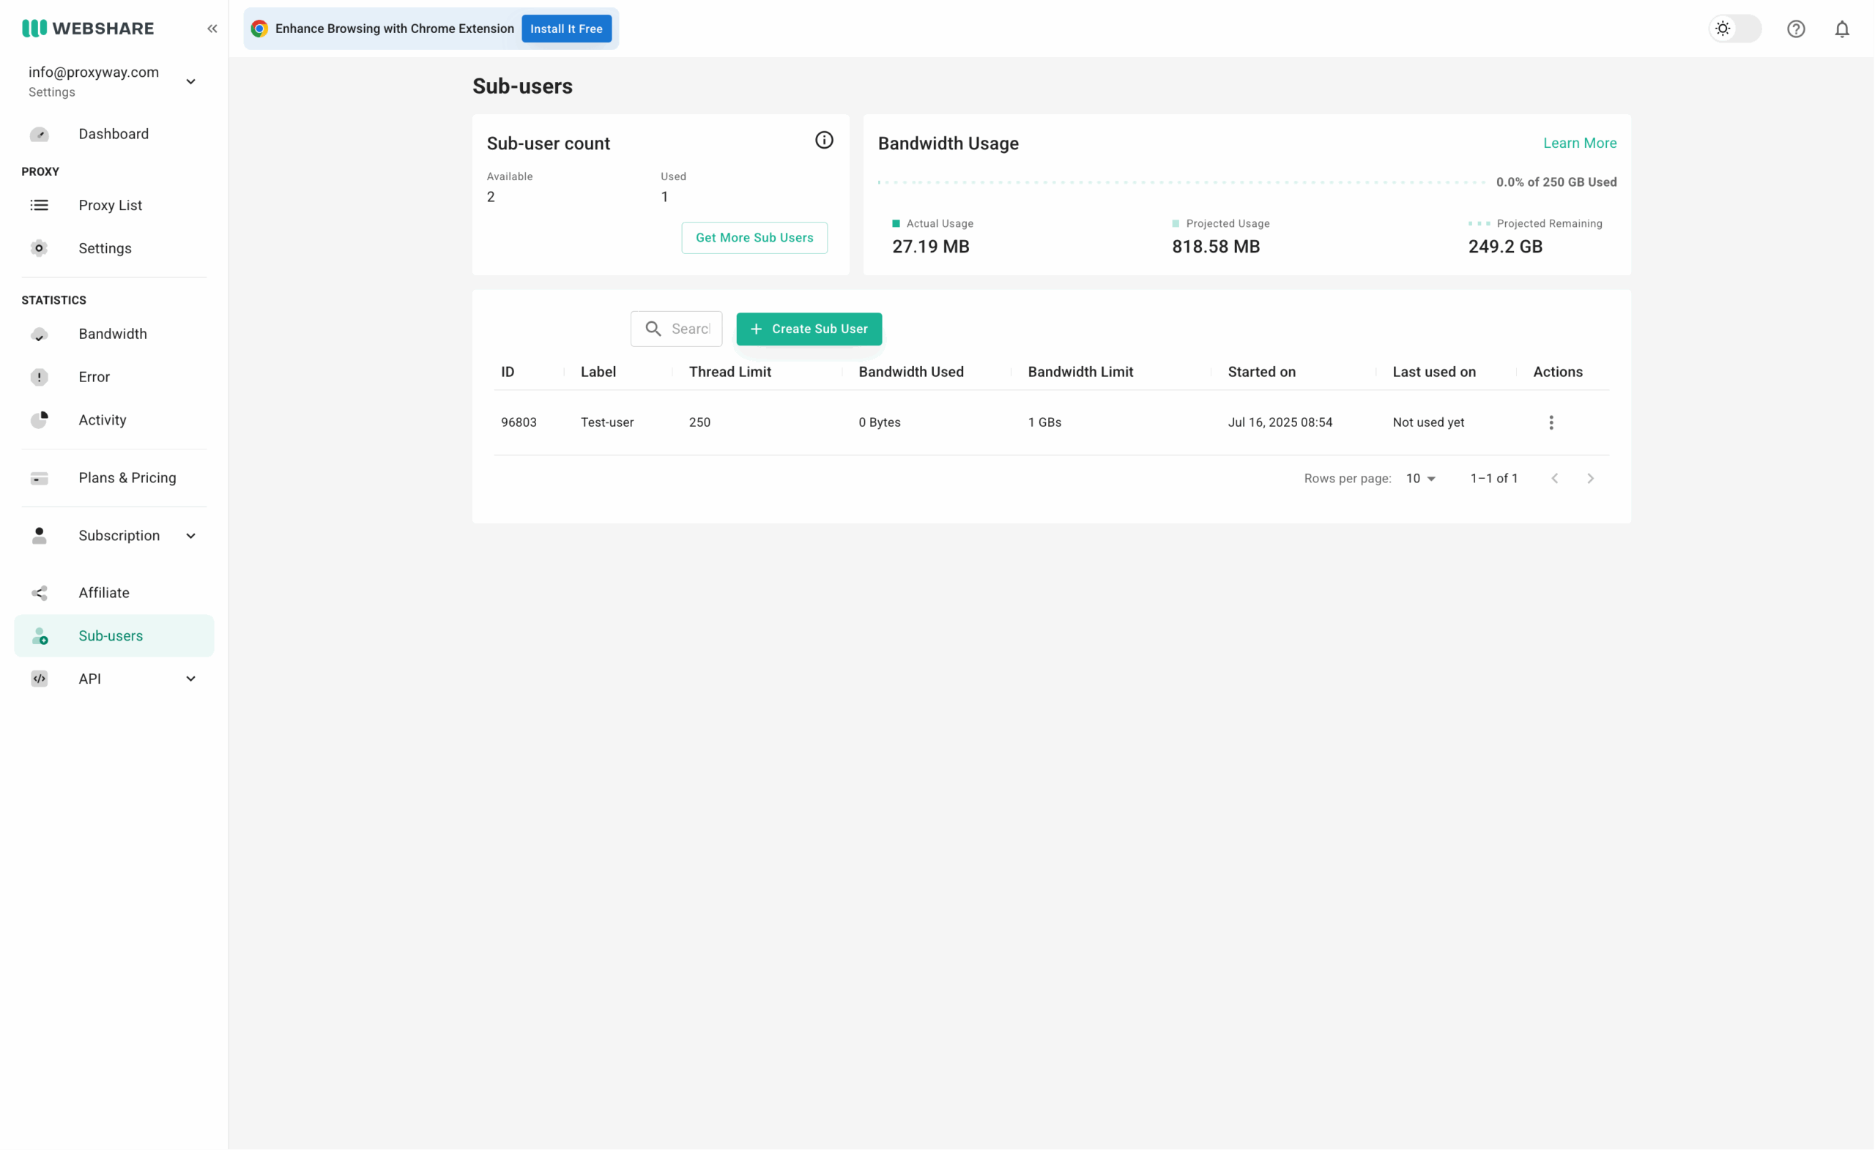Open the three-dot actions menu for Test-user
1875x1150 pixels.
coord(1551,422)
